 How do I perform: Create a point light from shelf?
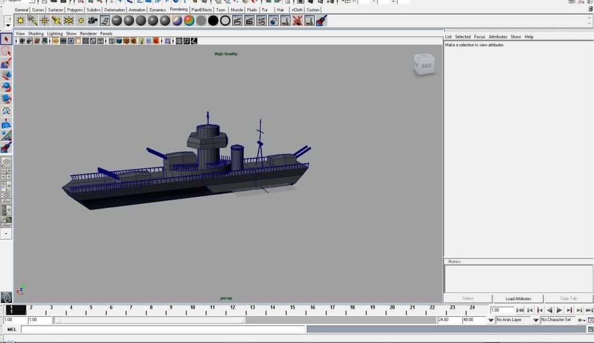45,20
